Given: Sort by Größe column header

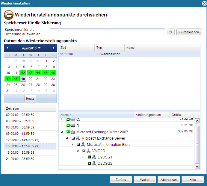Looking at the screenshot, I should (x=185, y=115).
